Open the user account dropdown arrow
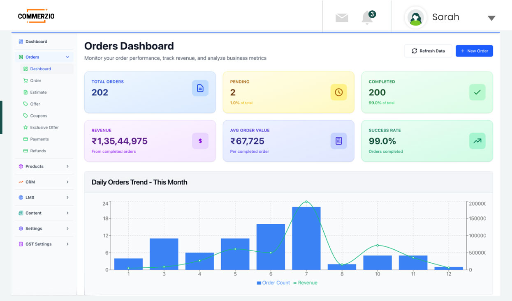Image resolution: width=512 pixels, height=301 pixels. [x=491, y=18]
